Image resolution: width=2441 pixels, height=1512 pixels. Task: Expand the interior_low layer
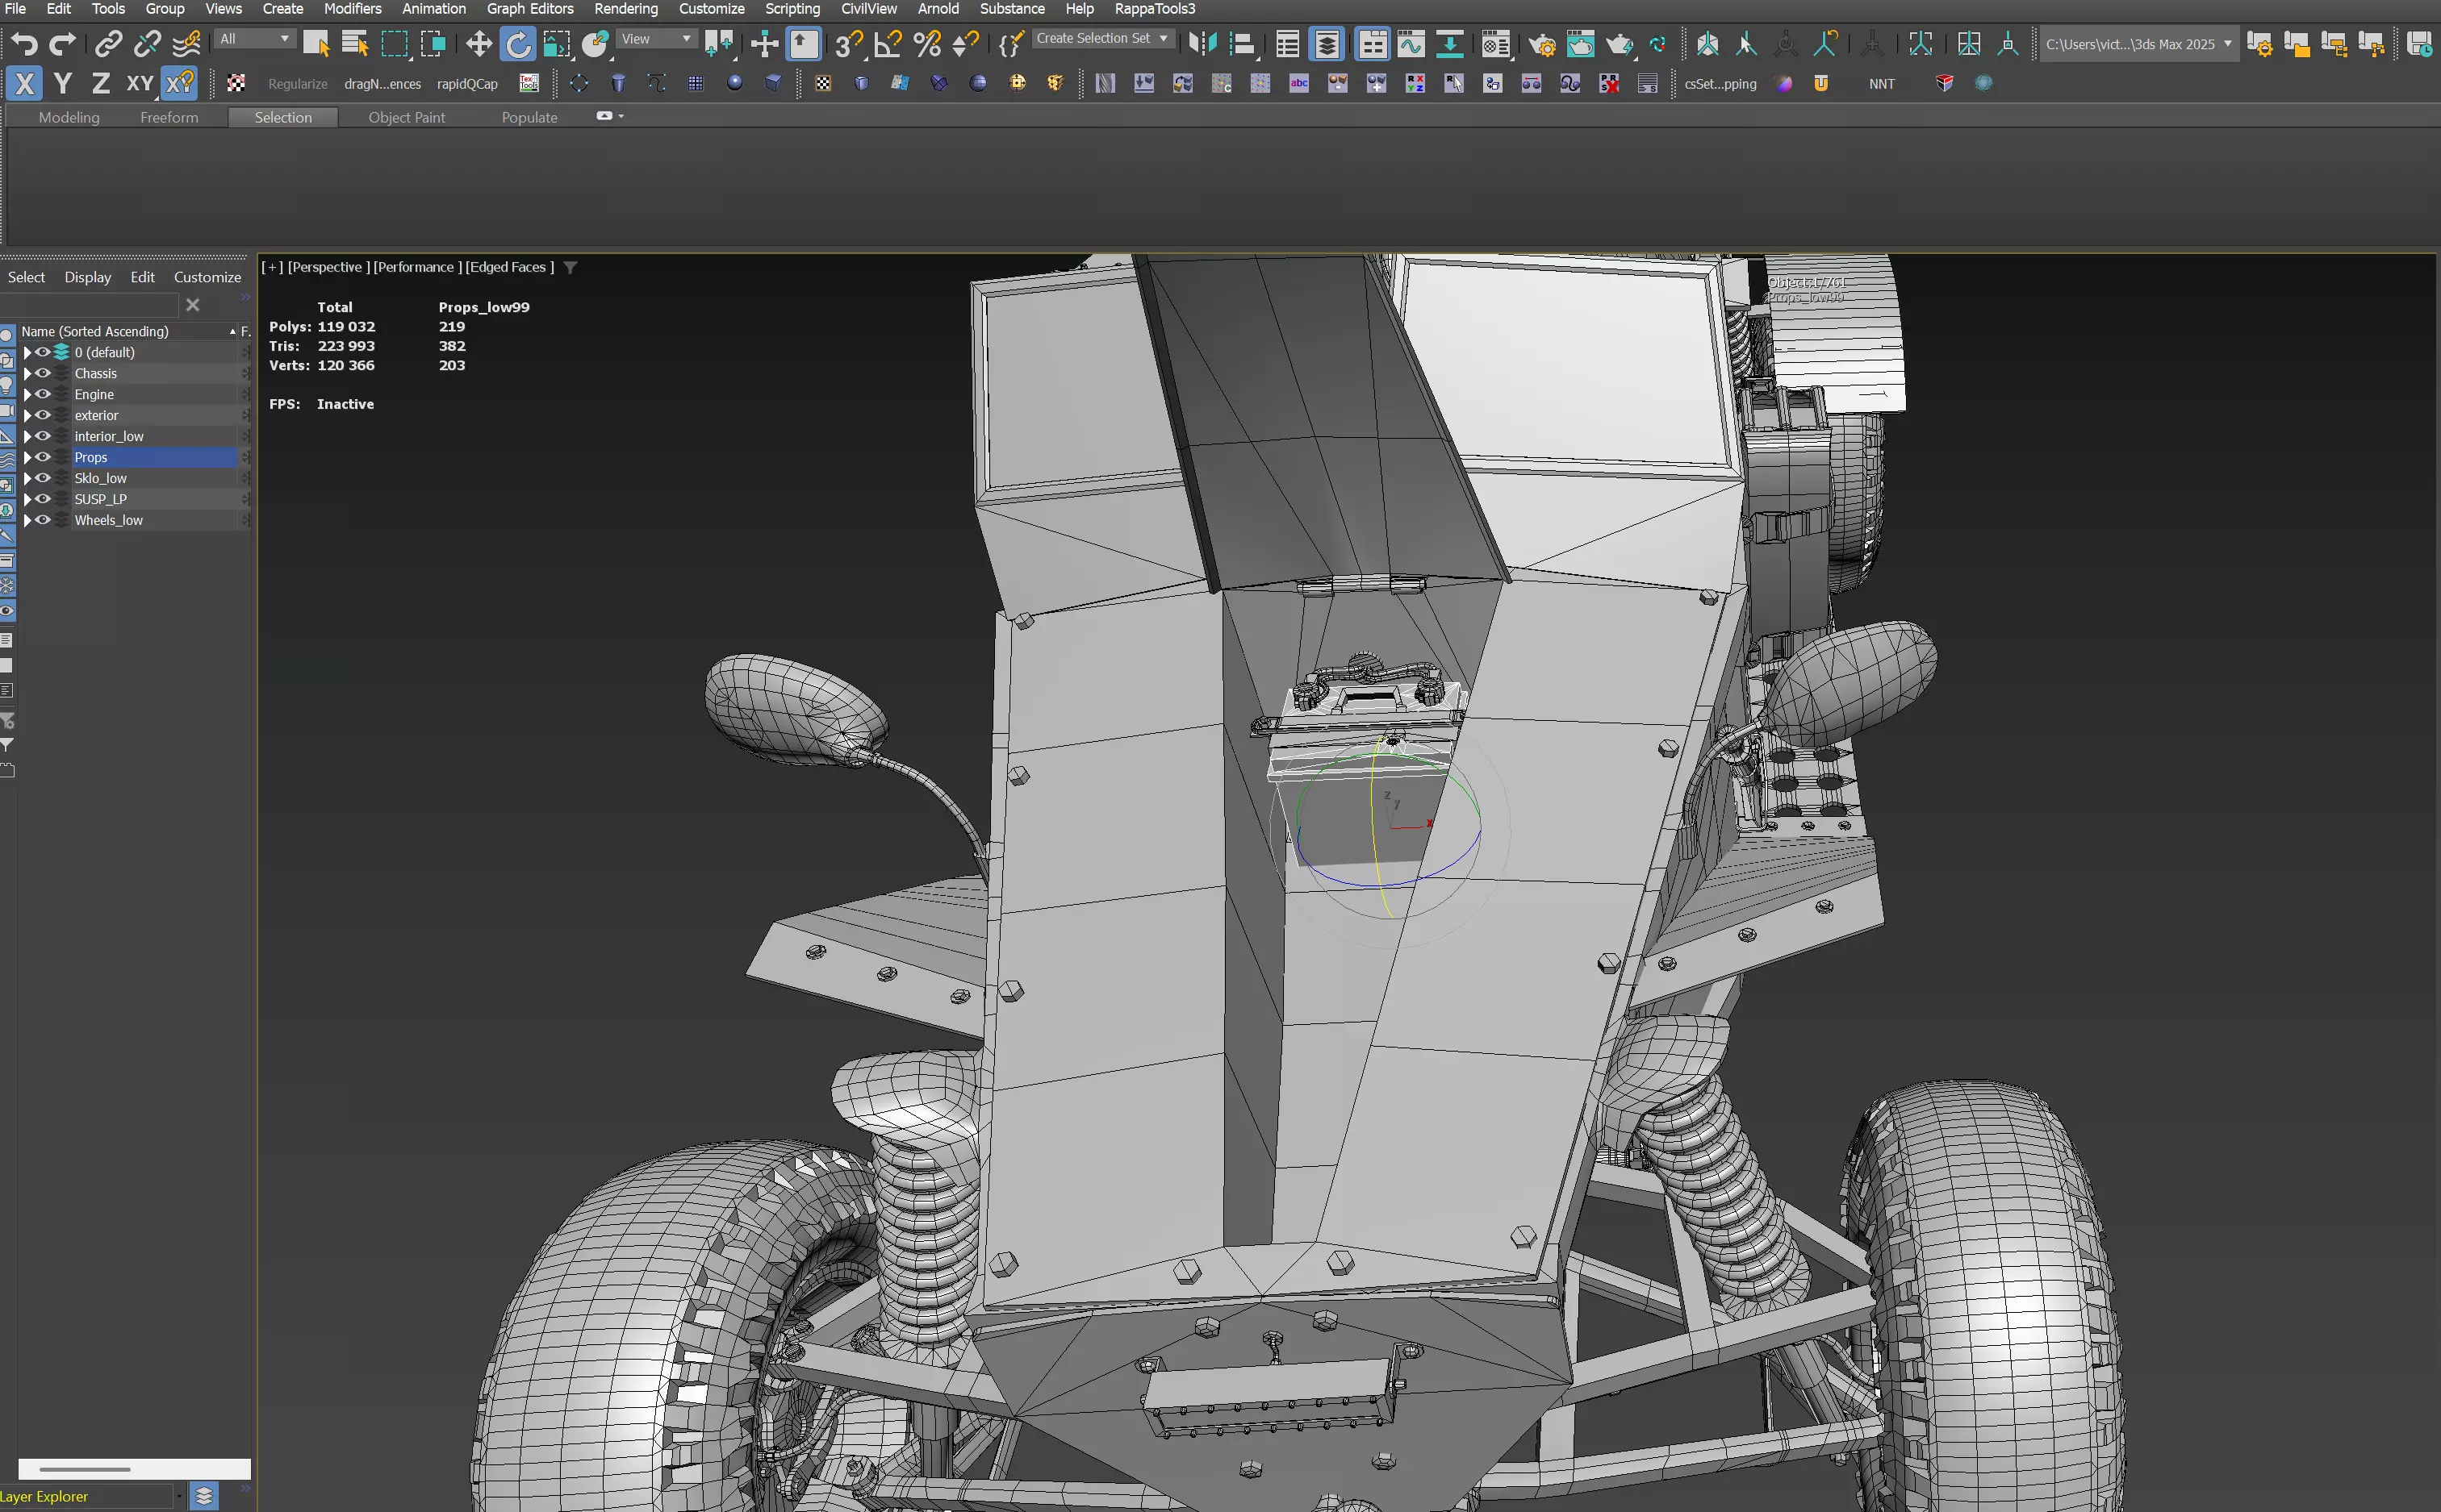(27, 436)
